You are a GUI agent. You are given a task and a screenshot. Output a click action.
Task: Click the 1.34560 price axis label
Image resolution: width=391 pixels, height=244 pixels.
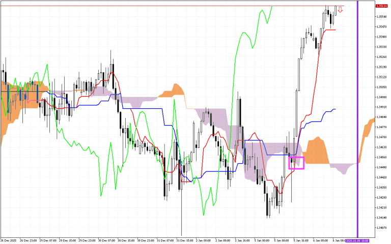(x=381, y=158)
